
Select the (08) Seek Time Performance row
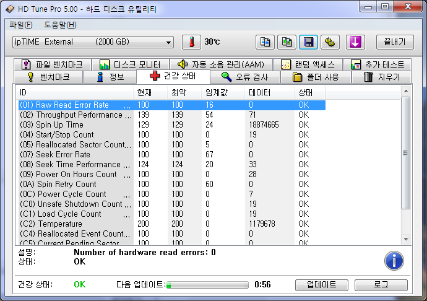(x=172, y=164)
